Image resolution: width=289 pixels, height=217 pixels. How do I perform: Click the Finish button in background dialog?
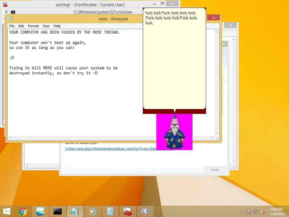tap(215, 170)
